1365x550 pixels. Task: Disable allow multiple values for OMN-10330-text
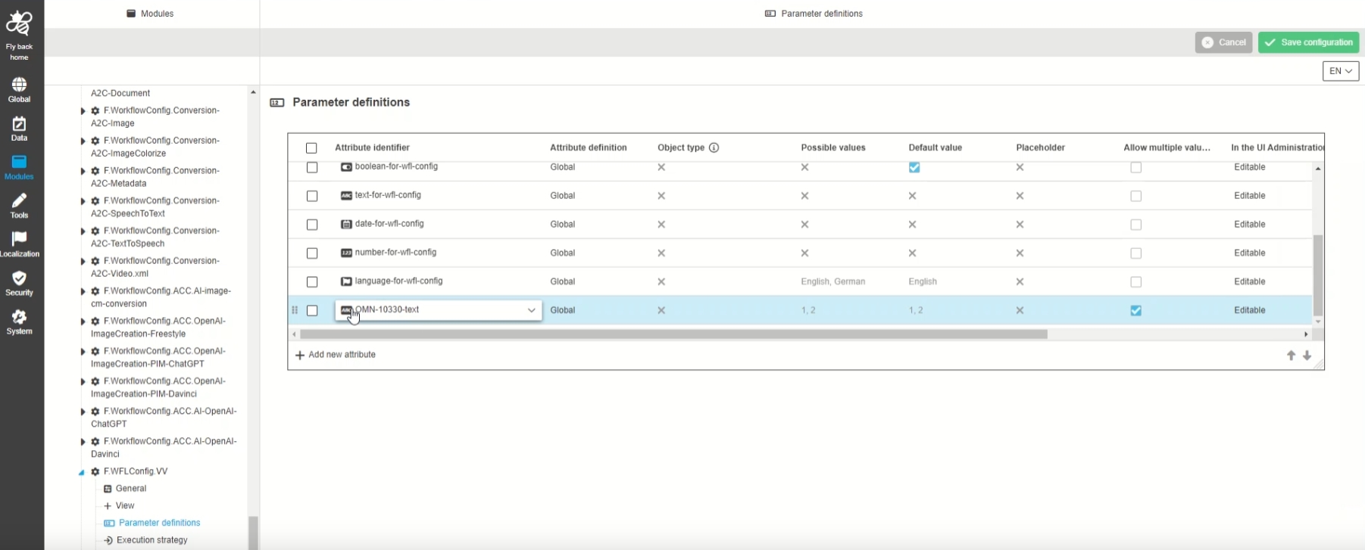(1135, 310)
